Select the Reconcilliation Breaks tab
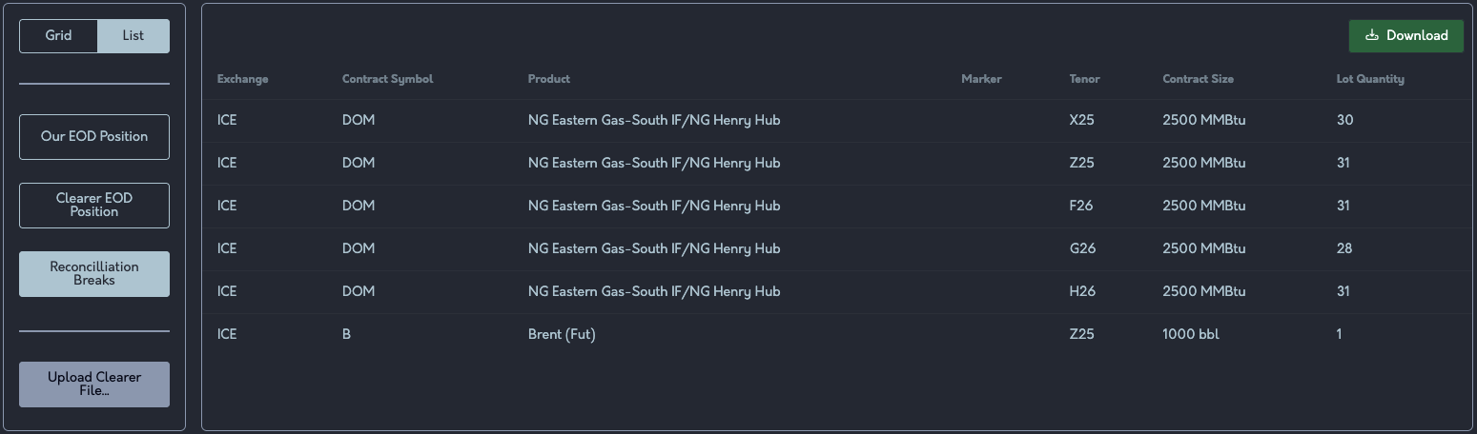Viewport: 1477px width, 434px height. tap(94, 274)
